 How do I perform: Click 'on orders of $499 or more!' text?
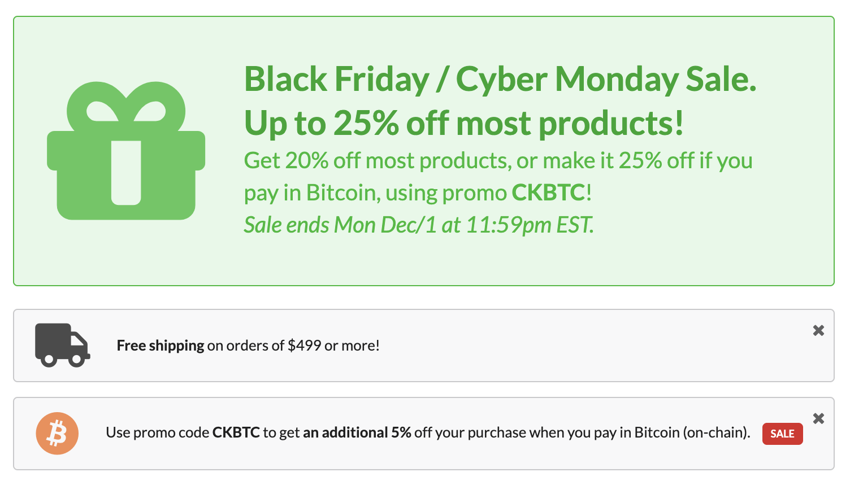293,346
